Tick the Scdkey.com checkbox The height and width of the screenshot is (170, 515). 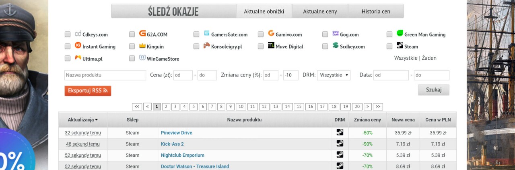(325, 46)
